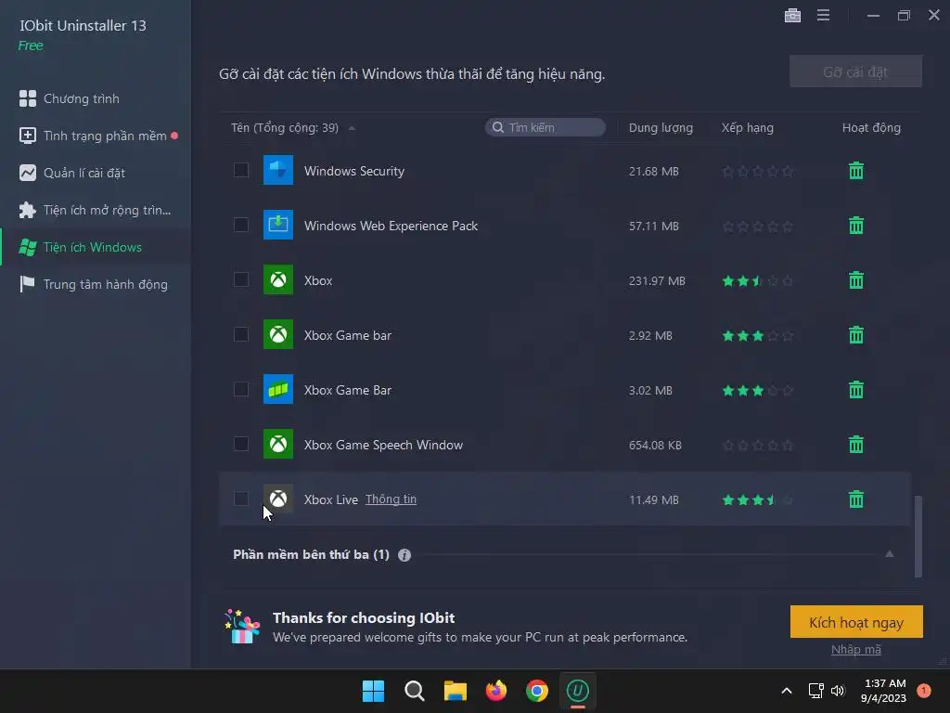Screen dimensions: 950x713
Task: Open the toolbox briefcase icon
Action: coord(792,15)
